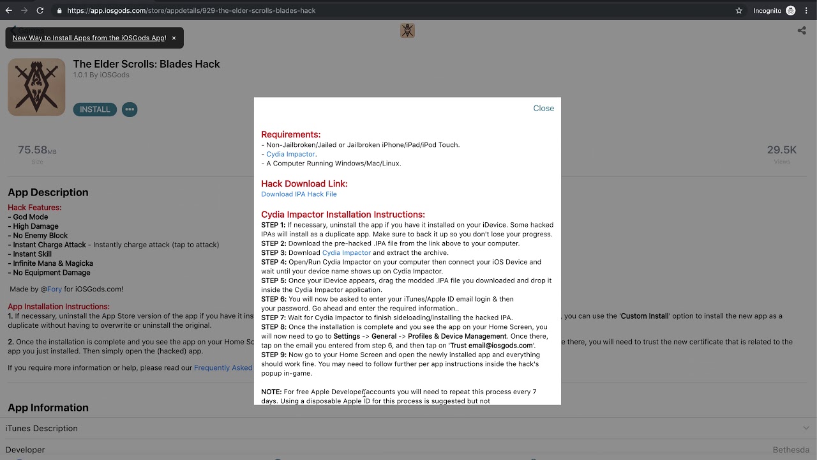817x460 pixels.
Task: Open the more options ellipsis button
Action: click(x=130, y=109)
